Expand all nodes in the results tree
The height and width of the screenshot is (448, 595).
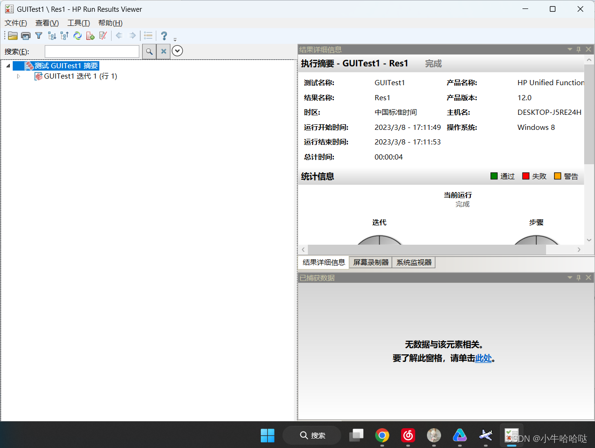pos(52,36)
